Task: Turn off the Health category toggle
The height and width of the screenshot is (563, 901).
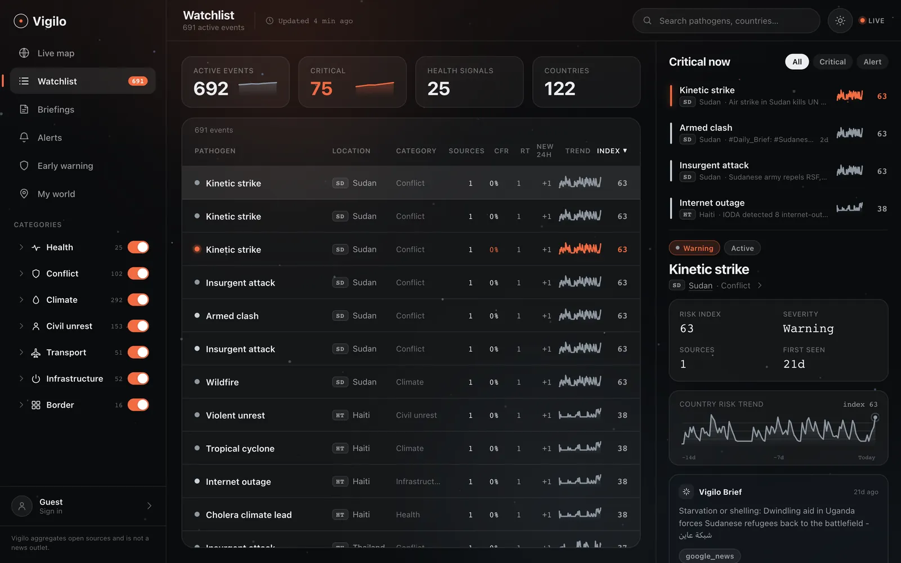Action: (x=138, y=247)
